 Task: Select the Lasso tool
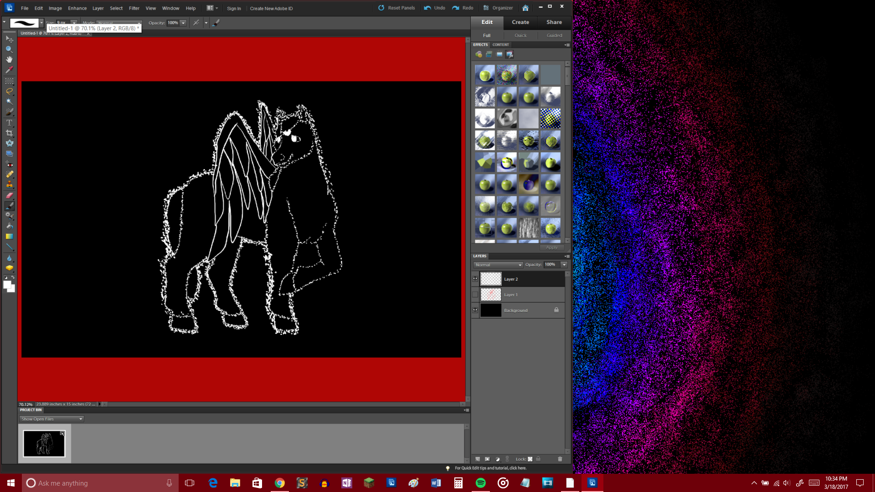point(9,91)
